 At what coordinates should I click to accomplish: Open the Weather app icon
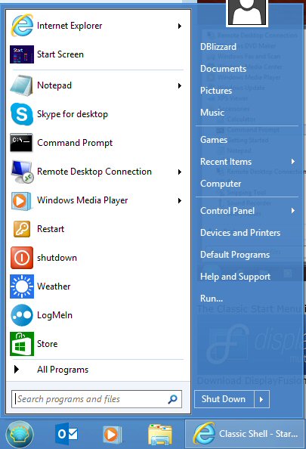coord(22,286)
